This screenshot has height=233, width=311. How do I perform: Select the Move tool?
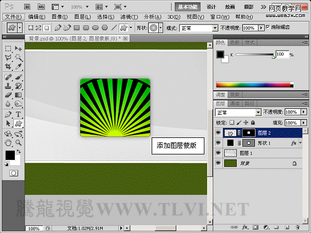[x=19, y=48]
